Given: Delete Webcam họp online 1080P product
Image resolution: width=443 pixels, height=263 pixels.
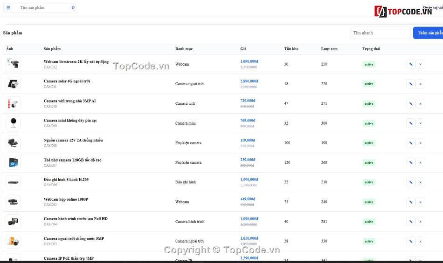Looking at the screenshot, I should pyautogui.click(x=421, y=202).
